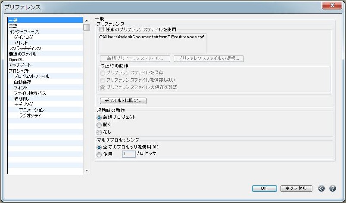Select 全てのプロセッサを使用 (8) option
Screen dimensions: 346x203
tap(99, 147)
